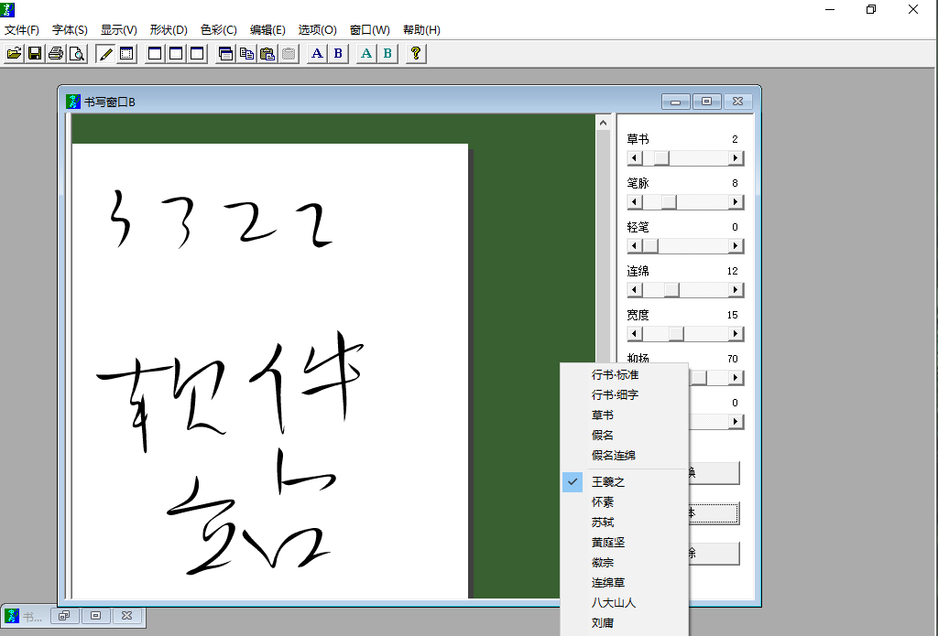Click the dark blue letter A icon
This screenshot has height=636, width=938.
point(317,54)
